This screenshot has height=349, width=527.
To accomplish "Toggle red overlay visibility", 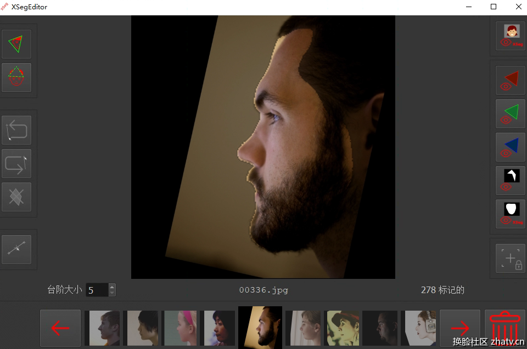I will (511, 81).
